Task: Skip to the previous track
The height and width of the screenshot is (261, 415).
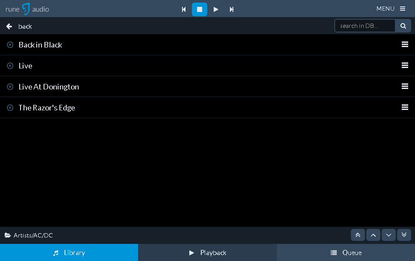Action: pyautogui.click(x=184, y=9)
